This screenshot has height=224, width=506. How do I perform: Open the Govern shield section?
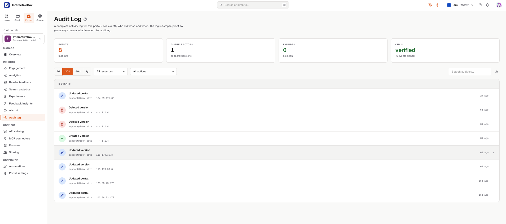[40, 18]
